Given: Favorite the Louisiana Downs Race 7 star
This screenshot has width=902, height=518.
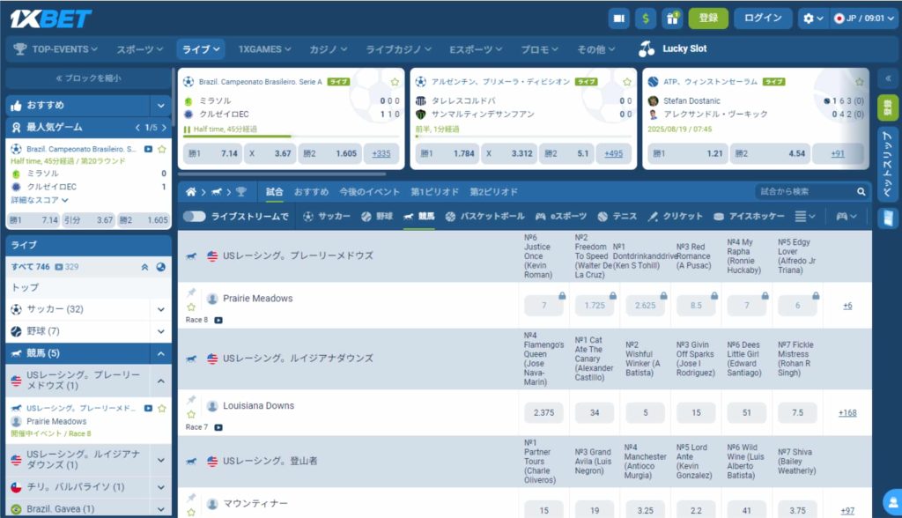Looking at the screenshot, I should pyautogui.click(x=191, y=414).
